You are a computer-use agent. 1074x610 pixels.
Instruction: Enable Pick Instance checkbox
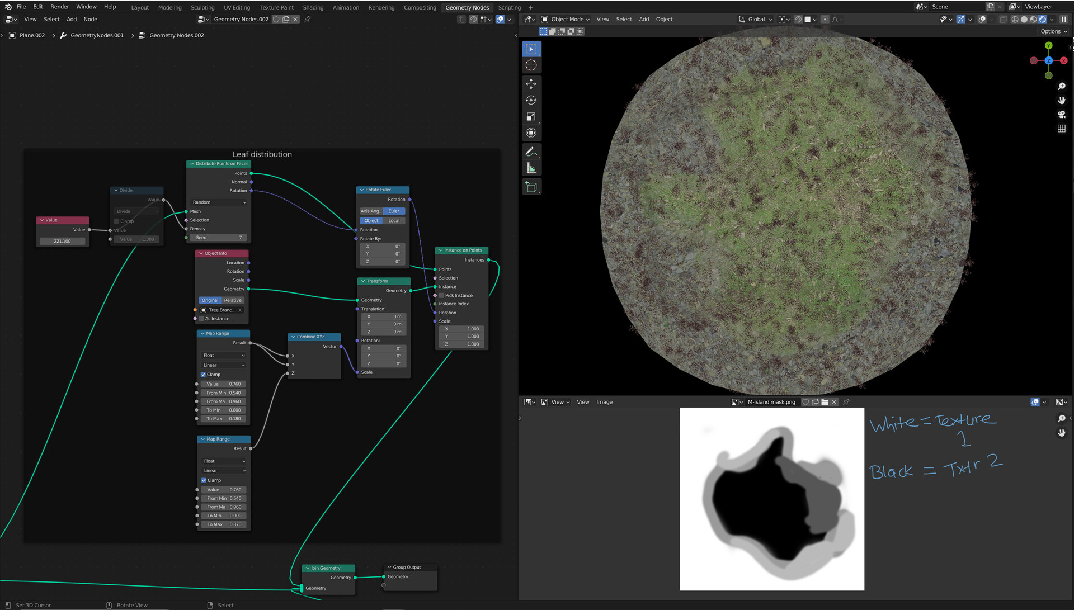[441, 295]
